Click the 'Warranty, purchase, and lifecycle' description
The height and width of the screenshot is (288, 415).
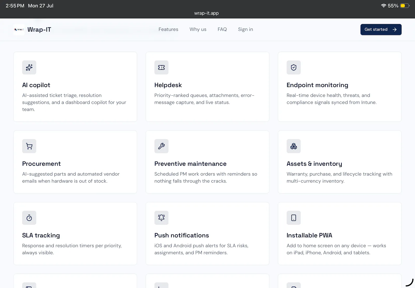pyautogui.click(x=339, y=177)
